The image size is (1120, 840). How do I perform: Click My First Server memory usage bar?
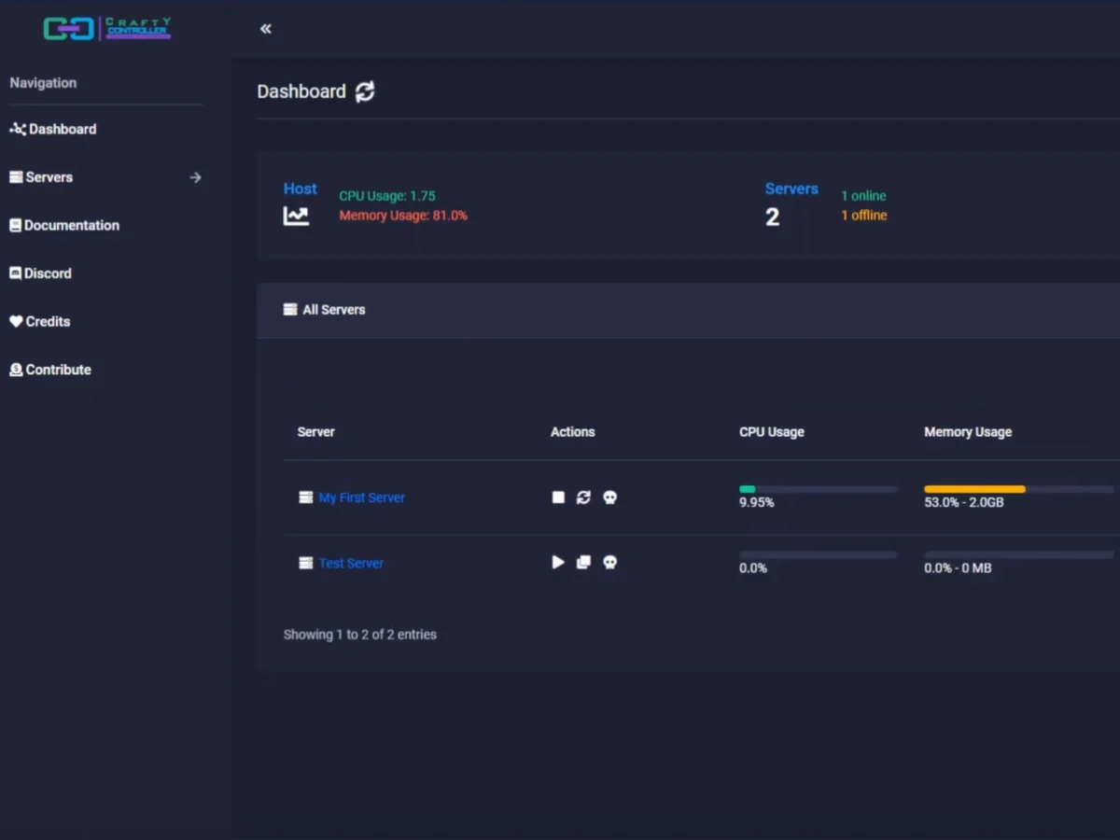(x=1019, y=489)
